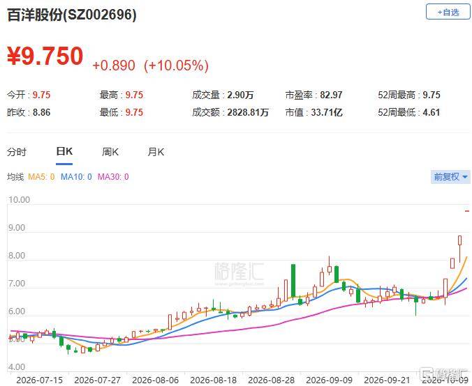Click the 今开 value 9.75
This screenshot has width=472, height=386.
pos(41,95)
